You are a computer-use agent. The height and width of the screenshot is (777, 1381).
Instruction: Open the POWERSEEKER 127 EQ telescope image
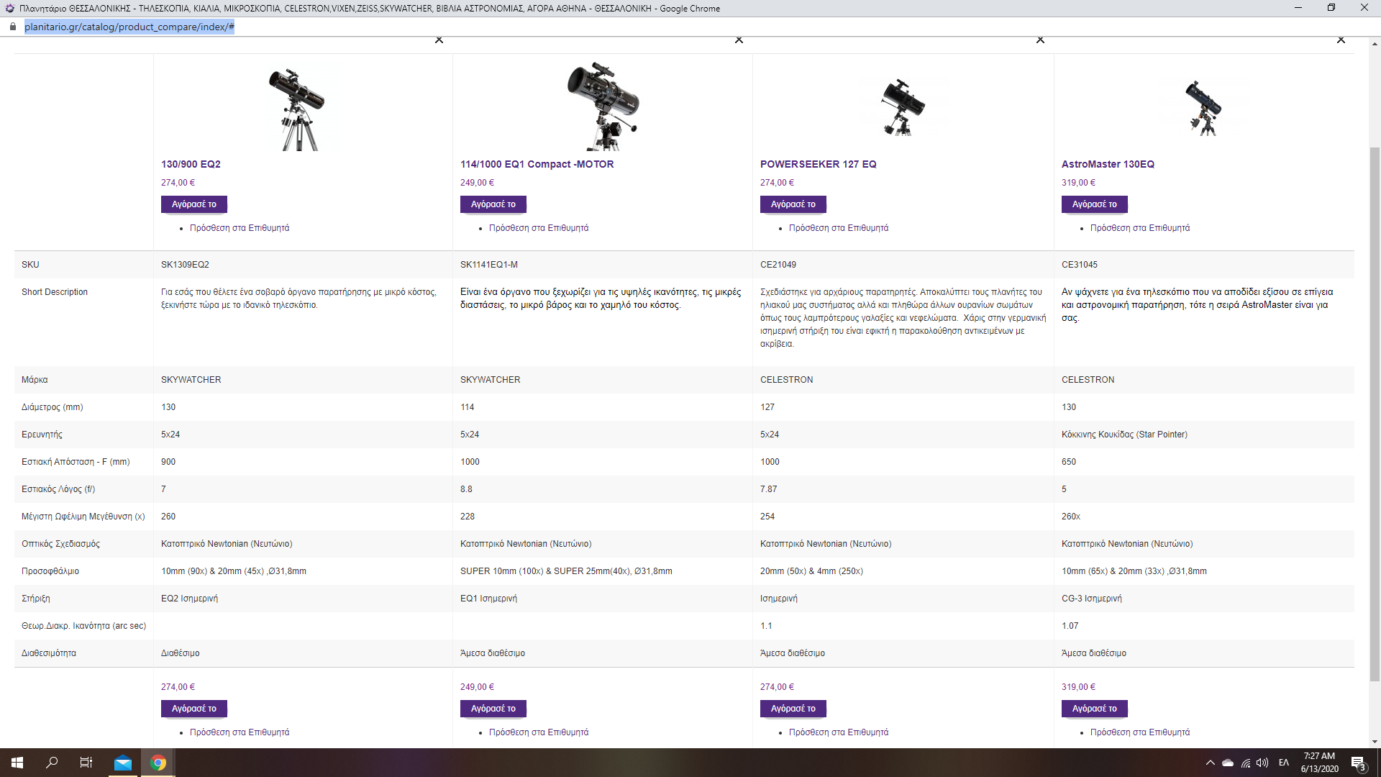[x=902, y=107]
